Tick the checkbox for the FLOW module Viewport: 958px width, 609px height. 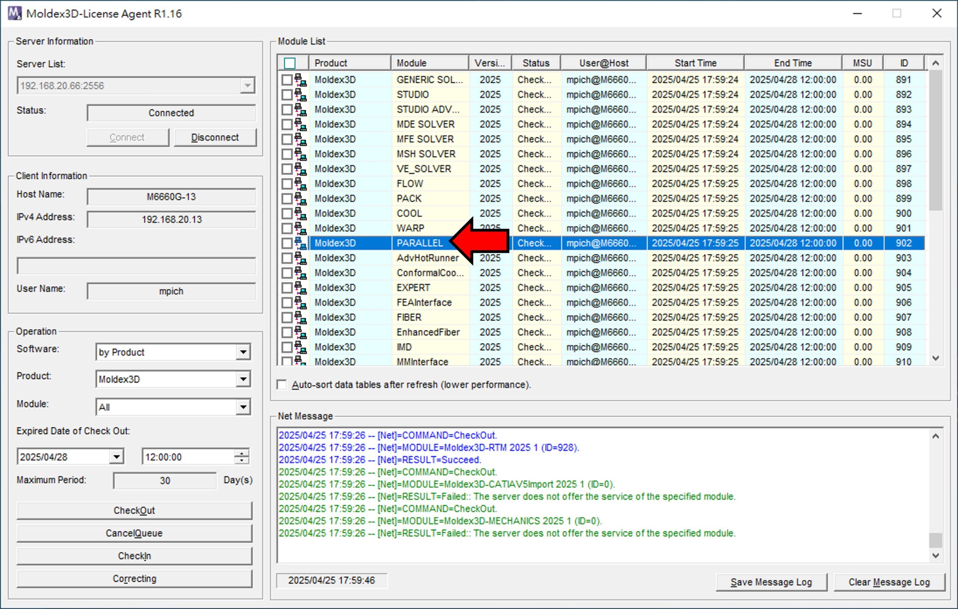point(287,184)
